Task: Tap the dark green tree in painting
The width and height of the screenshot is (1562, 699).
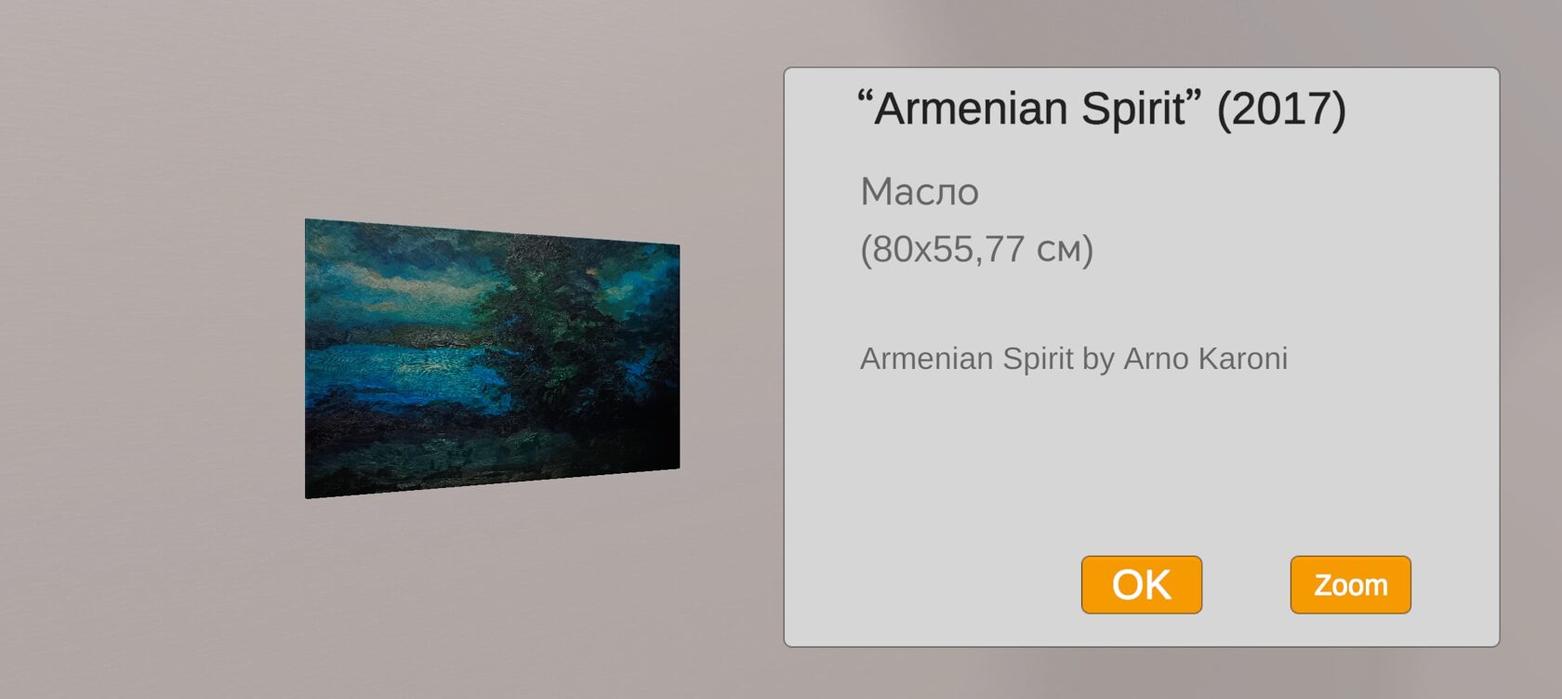Action: tap(567, 325)
